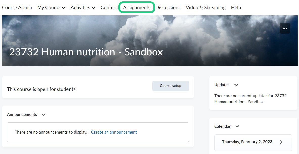Image resolution: width=299 pixels, height=154 pixels.
Task: Open the banner options three-dot menu
Action: [285, 28]
